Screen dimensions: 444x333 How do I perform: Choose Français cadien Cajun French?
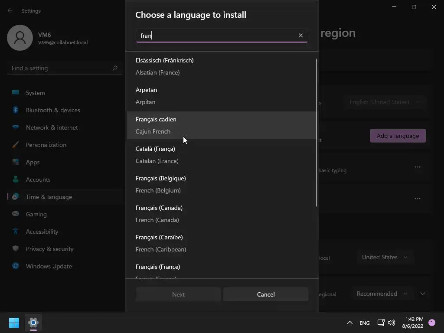222,125
